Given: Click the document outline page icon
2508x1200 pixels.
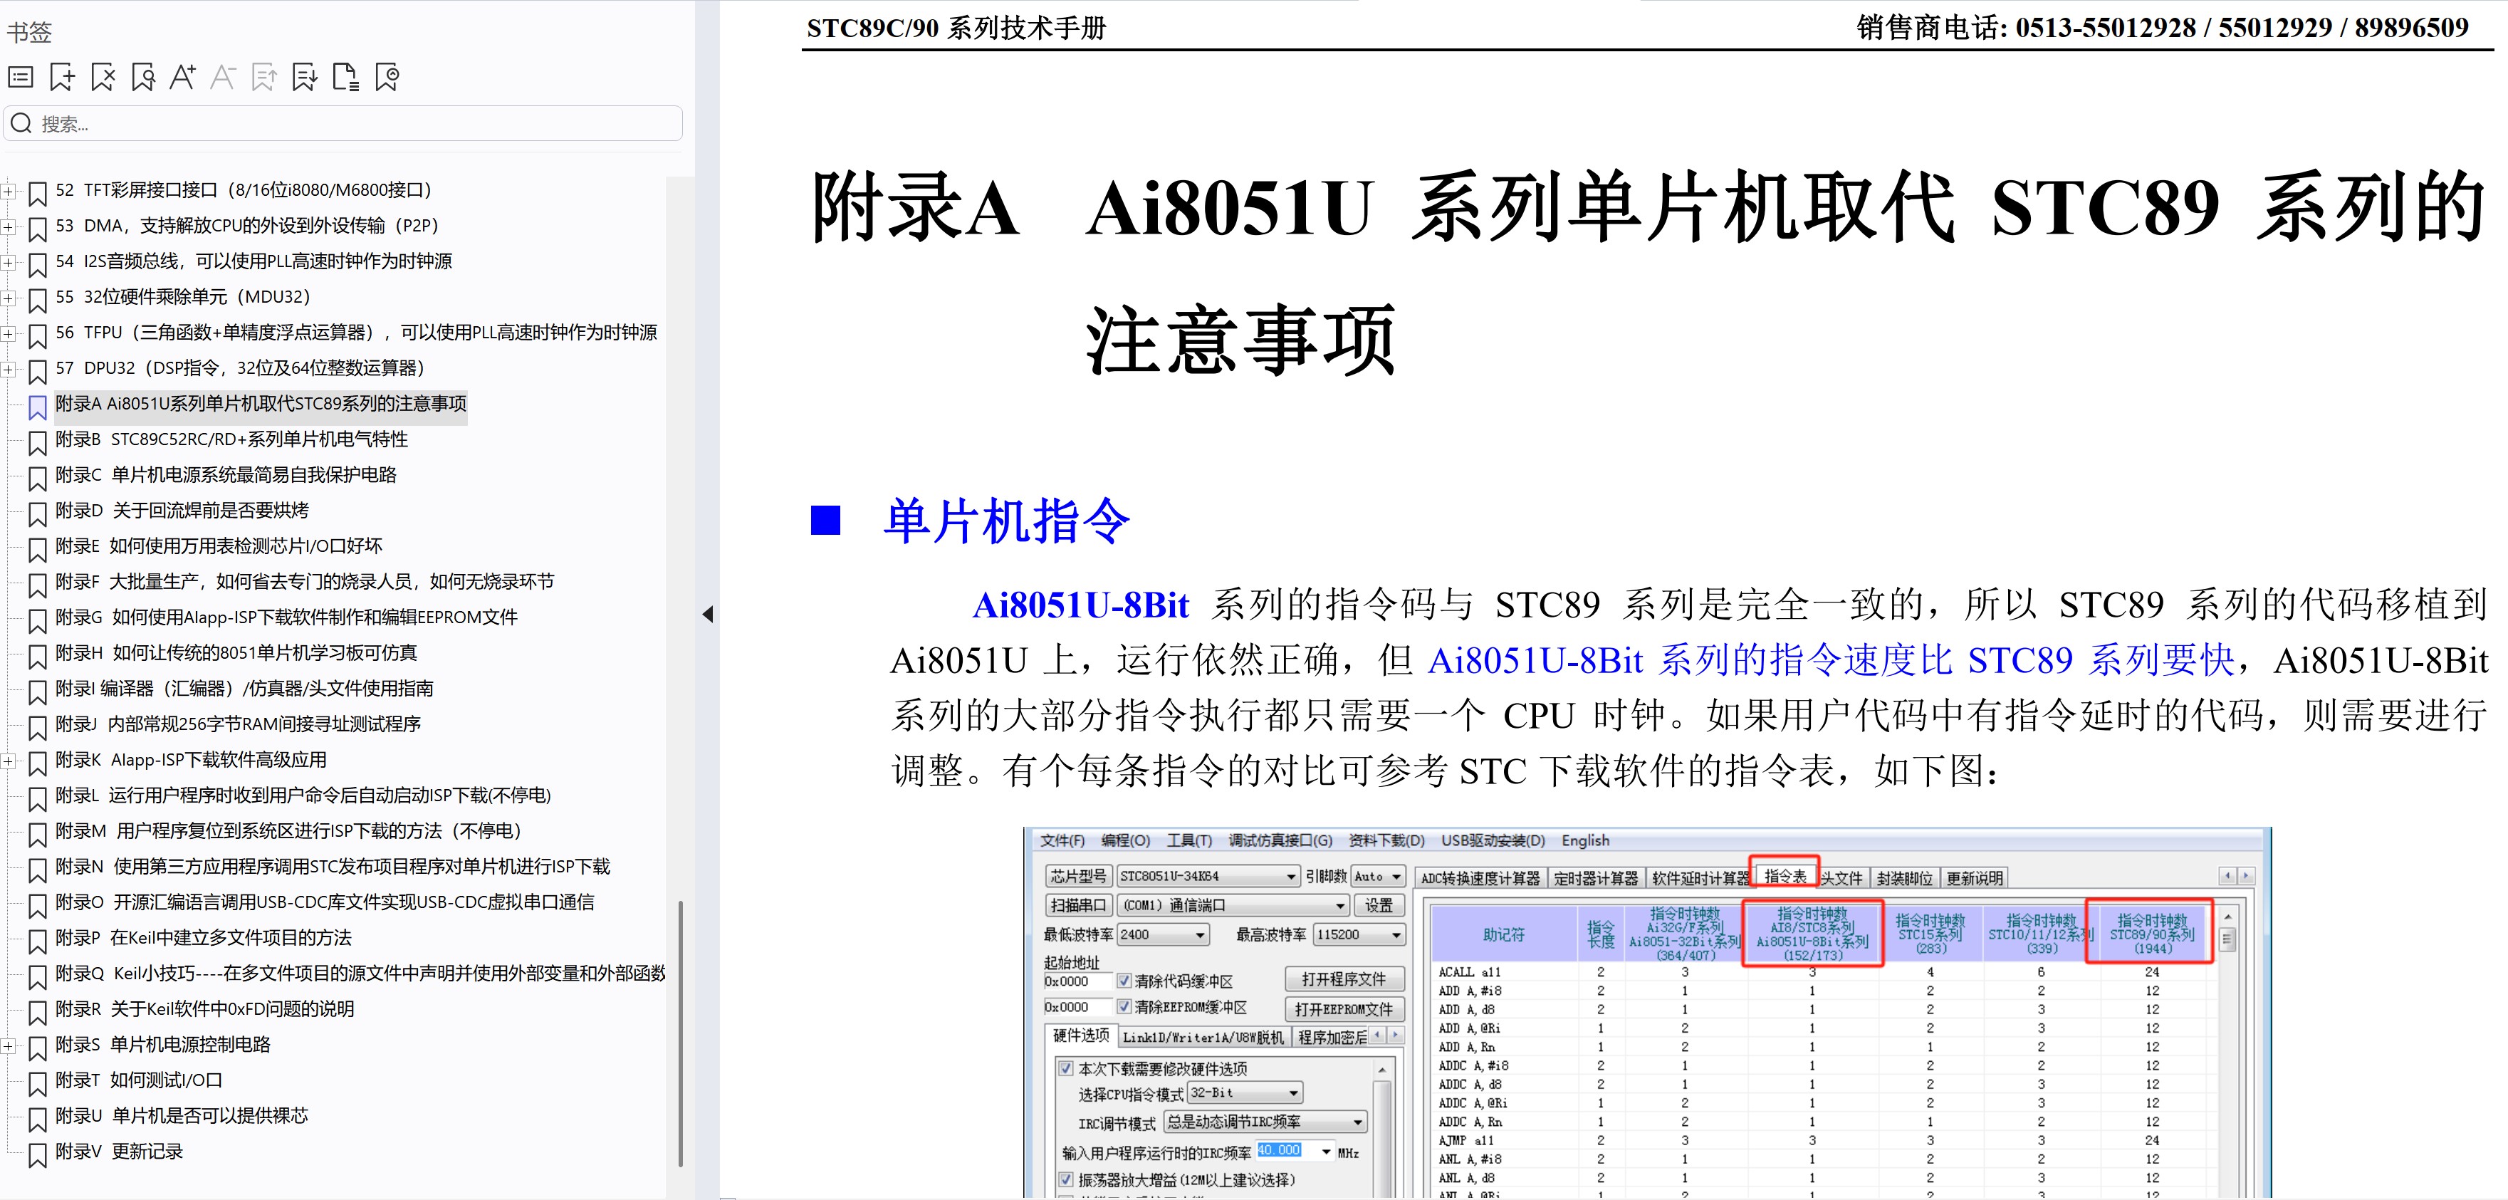Looking at the screenshot, I should click(345, 77).
